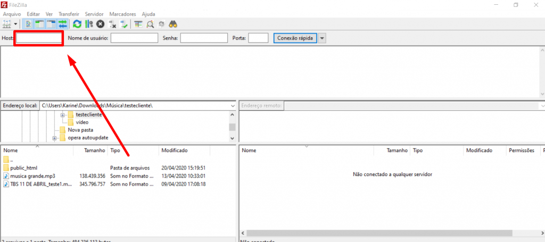Select vídeo folder in tree
This screenshot has height=242, width=545.
[82, 122]
